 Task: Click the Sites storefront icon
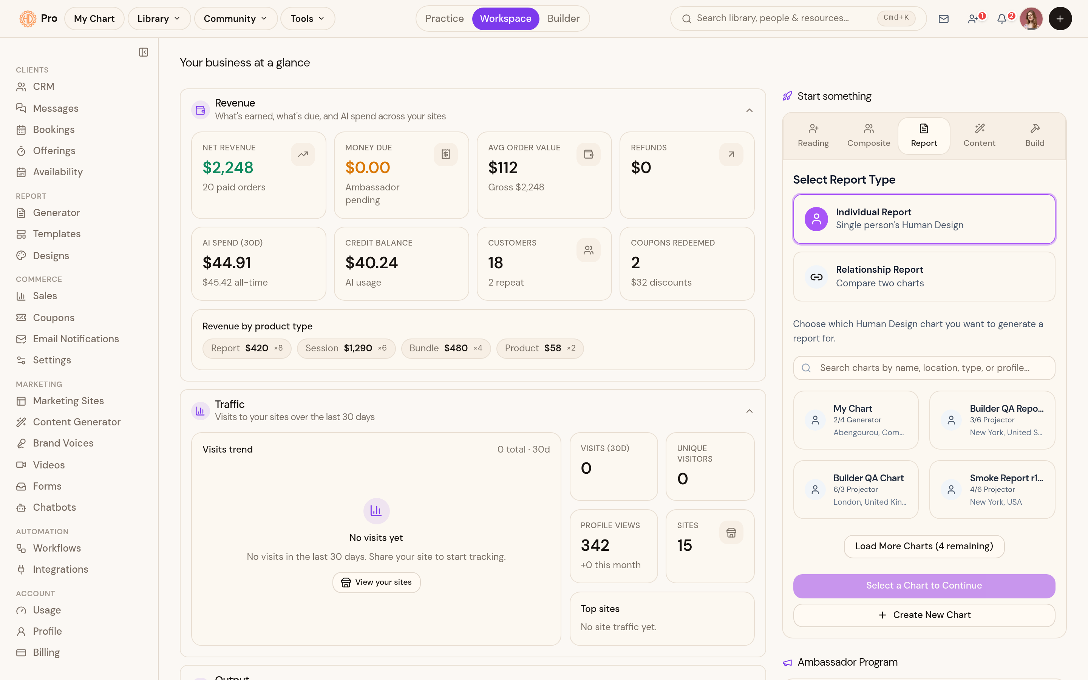(731, 533)
